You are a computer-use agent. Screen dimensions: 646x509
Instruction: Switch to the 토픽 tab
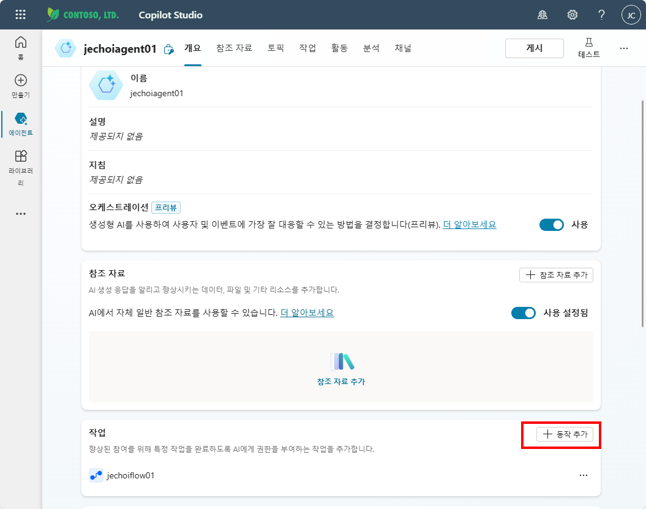(276, 48)
